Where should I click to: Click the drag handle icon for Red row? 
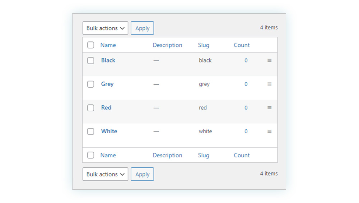click(269, 107)
